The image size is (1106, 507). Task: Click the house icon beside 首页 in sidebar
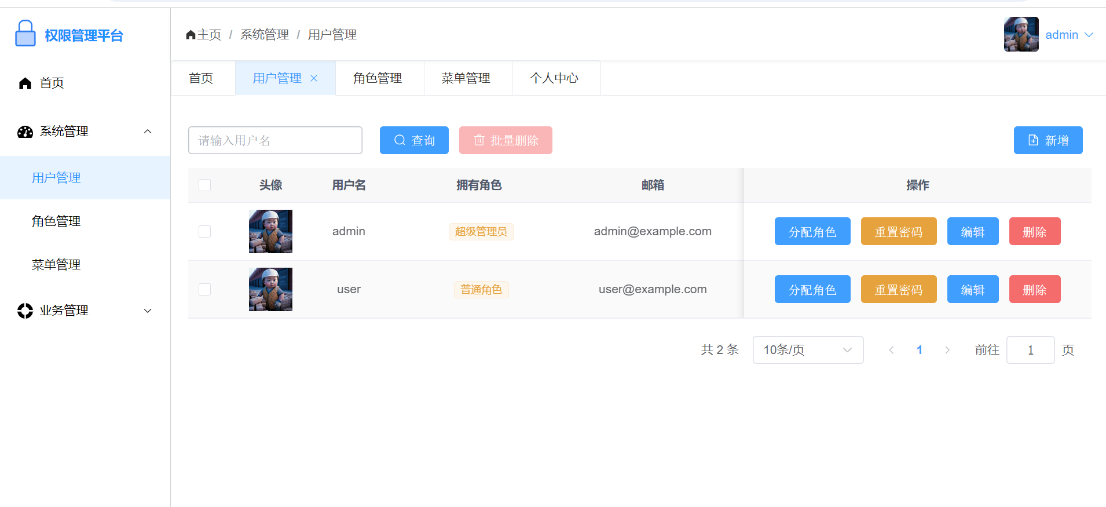click(25, 83)
